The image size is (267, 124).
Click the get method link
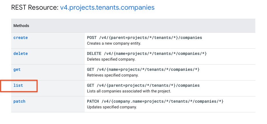pos(17,69)
